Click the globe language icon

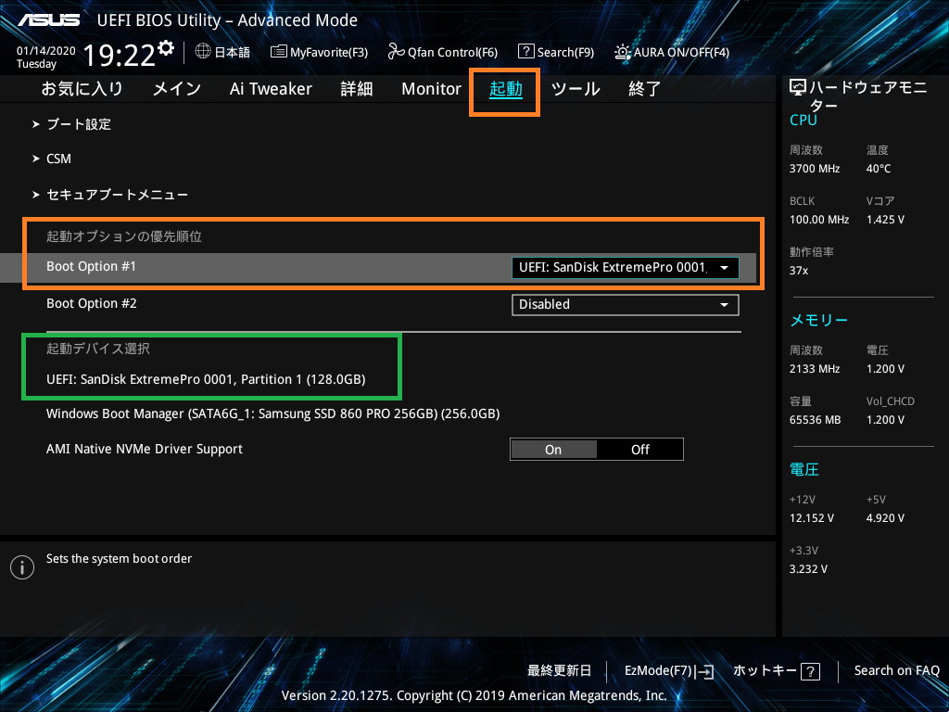(203, 52)
